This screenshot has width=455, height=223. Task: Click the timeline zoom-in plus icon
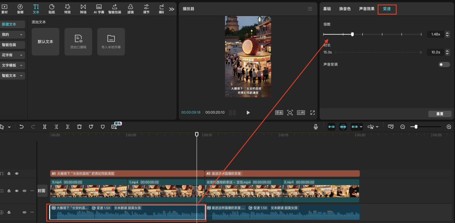tap(449, 127)
